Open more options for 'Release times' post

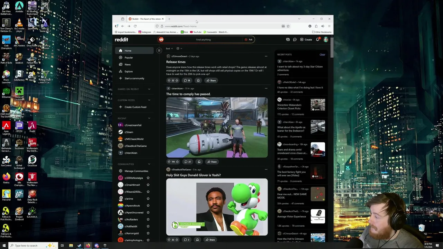[266, 56]
